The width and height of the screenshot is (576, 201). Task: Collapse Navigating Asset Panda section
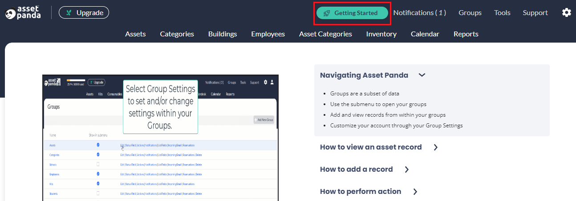pyautogui.click(x=373, y=75)
